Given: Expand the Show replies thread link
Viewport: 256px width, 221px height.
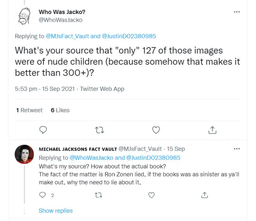Looking at the screenshot, I should [56, 210].
